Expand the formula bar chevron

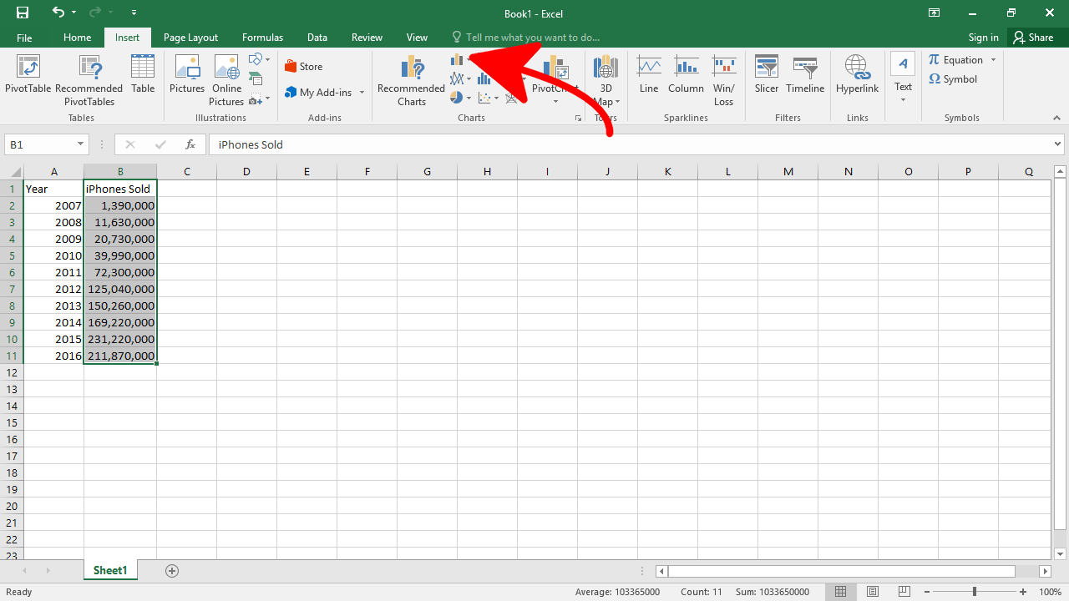point(1057,144)
